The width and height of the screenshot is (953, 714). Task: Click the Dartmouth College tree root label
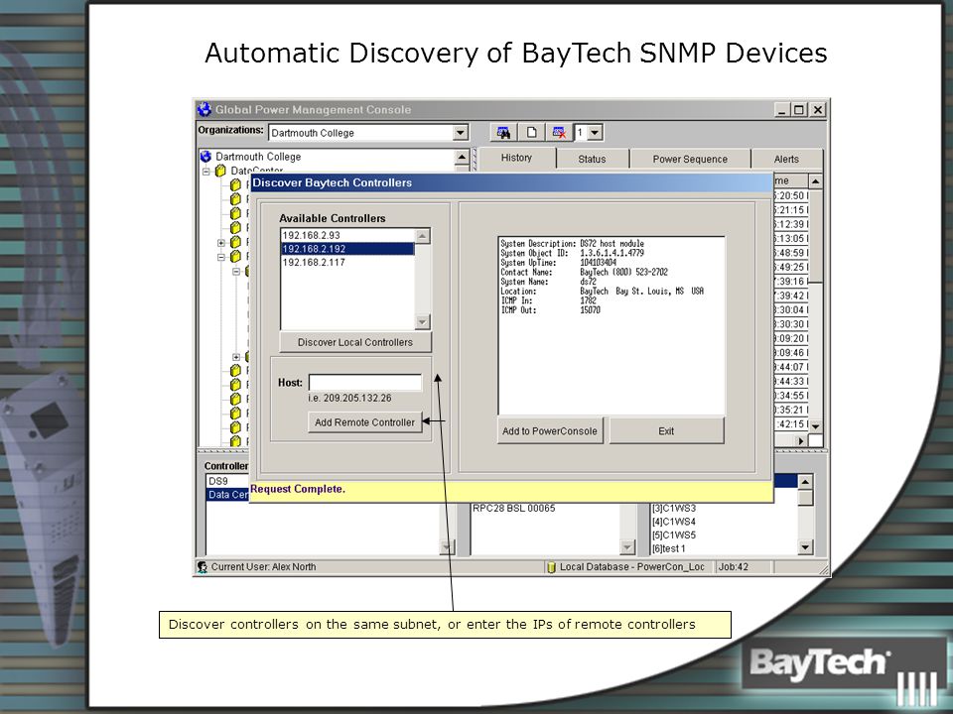coord(258,157)
